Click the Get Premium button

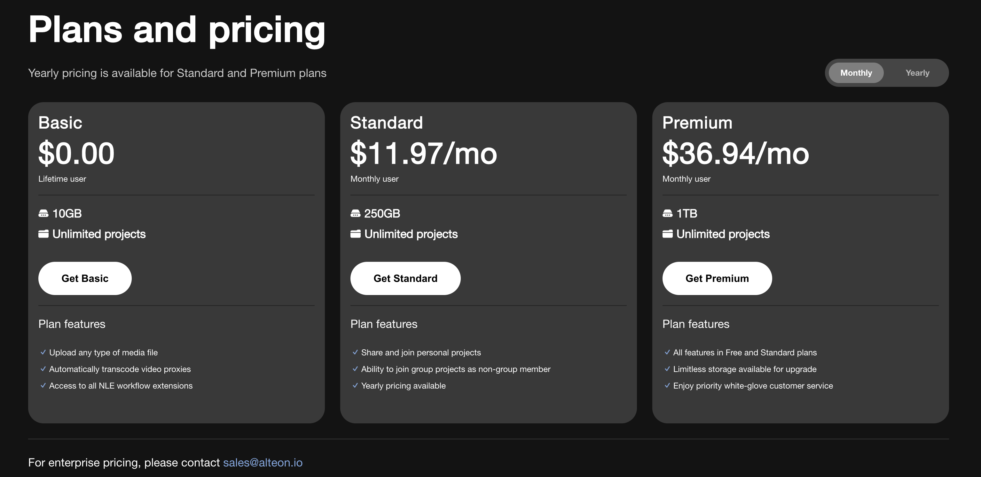(x=717, y=278)
